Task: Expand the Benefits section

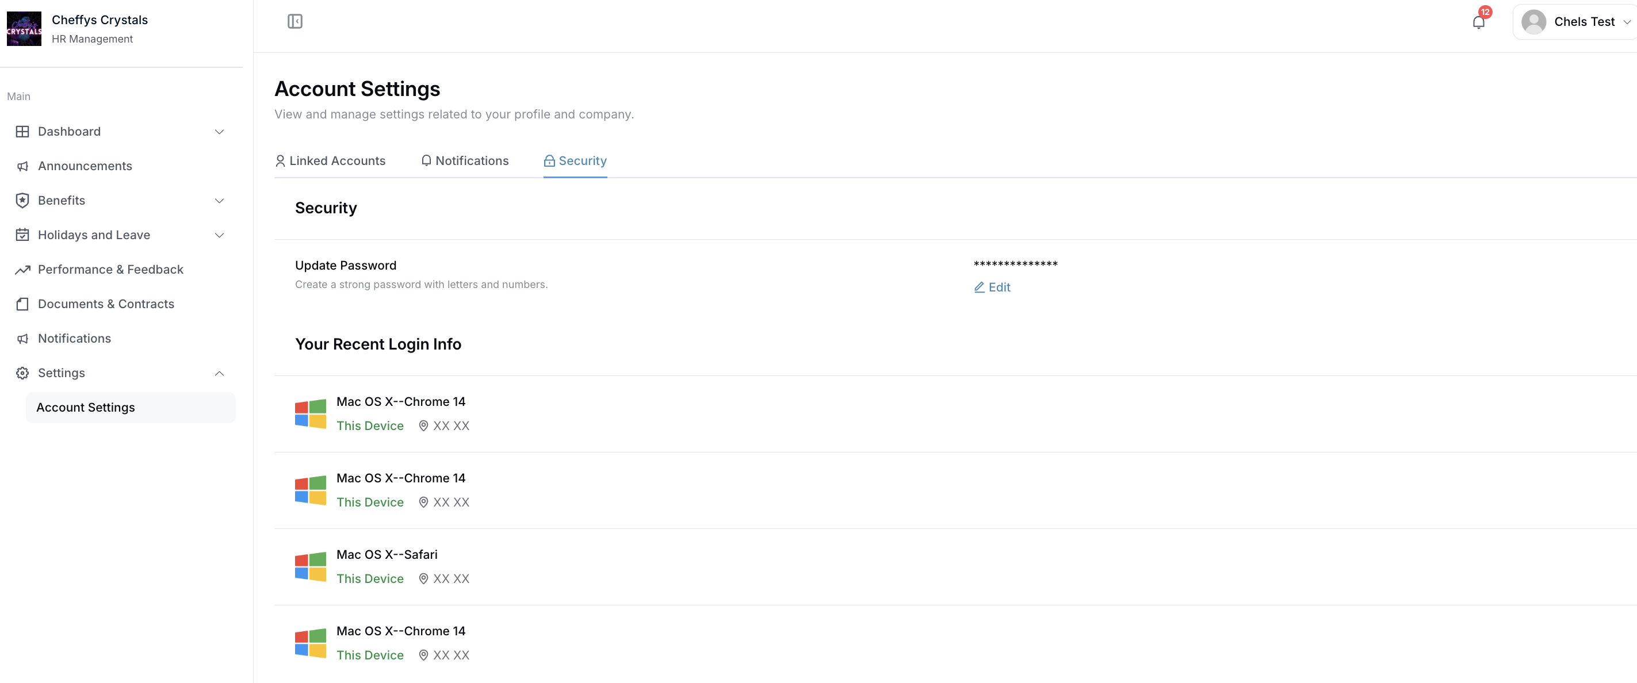Action: tap(219, 200)
